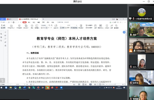The width and height of the screenshot is (154, 100).
Task: Click the read aloud icon
Action: pyautogui.click(x=112, y=26)
